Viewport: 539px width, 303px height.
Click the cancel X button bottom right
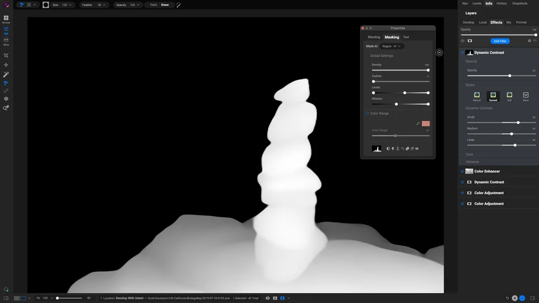click(515, 298)
